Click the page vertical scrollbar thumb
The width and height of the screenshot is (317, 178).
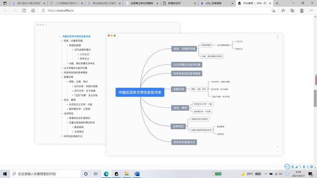pyautogui.click(x=315, y=98)
